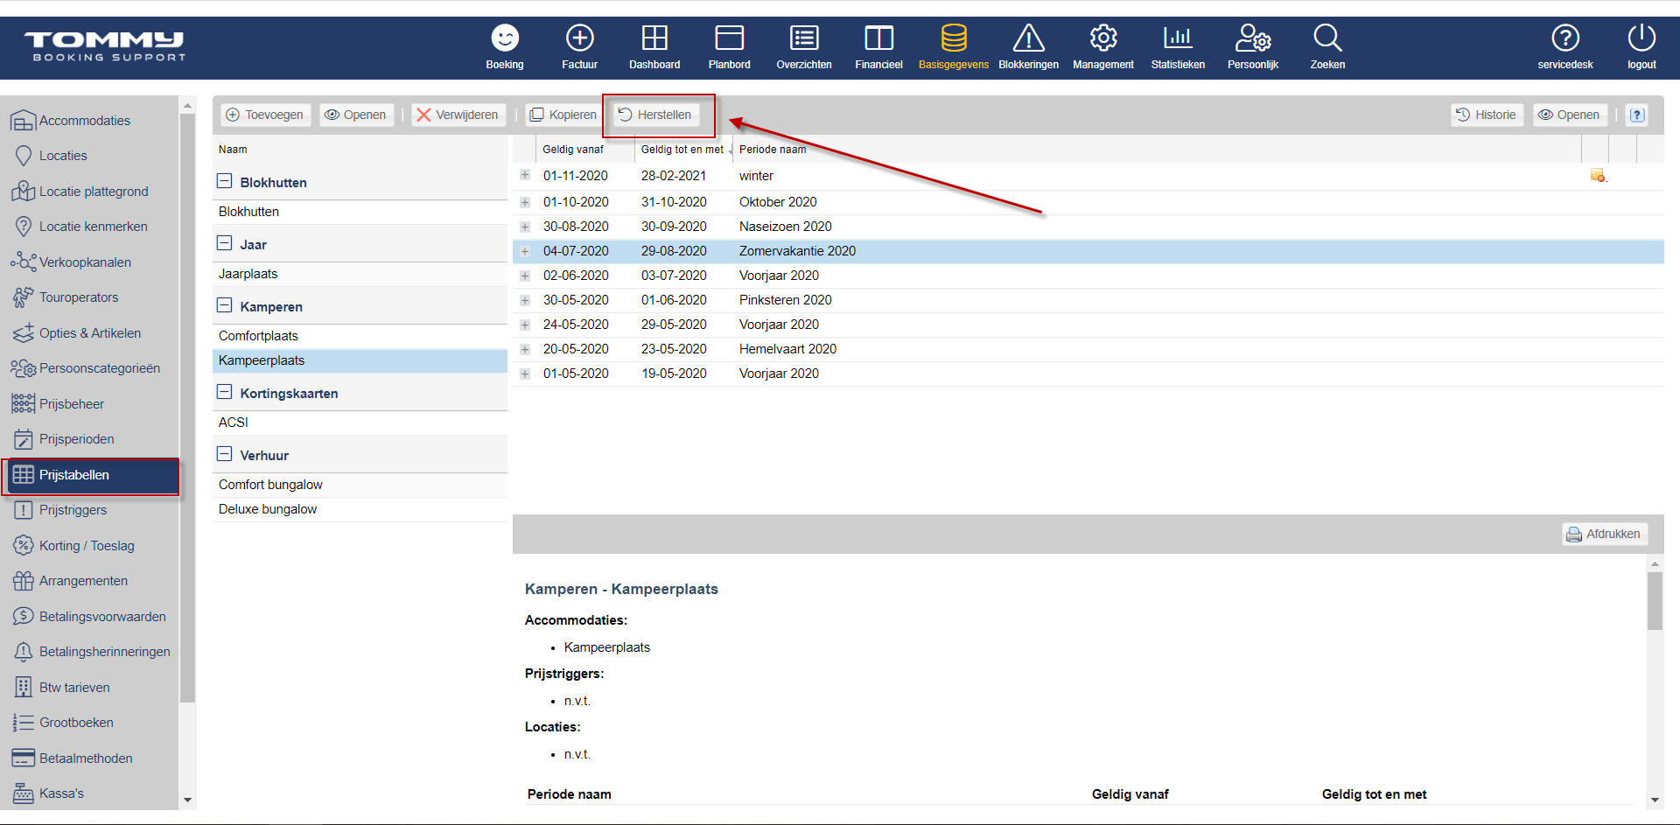
Task: Open the Blokkeringen warning icon
Action: click(1028, 38)
